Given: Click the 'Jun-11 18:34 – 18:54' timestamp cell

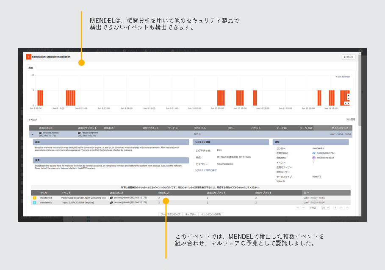Looking at the screenshot, I should pos(340,134).
